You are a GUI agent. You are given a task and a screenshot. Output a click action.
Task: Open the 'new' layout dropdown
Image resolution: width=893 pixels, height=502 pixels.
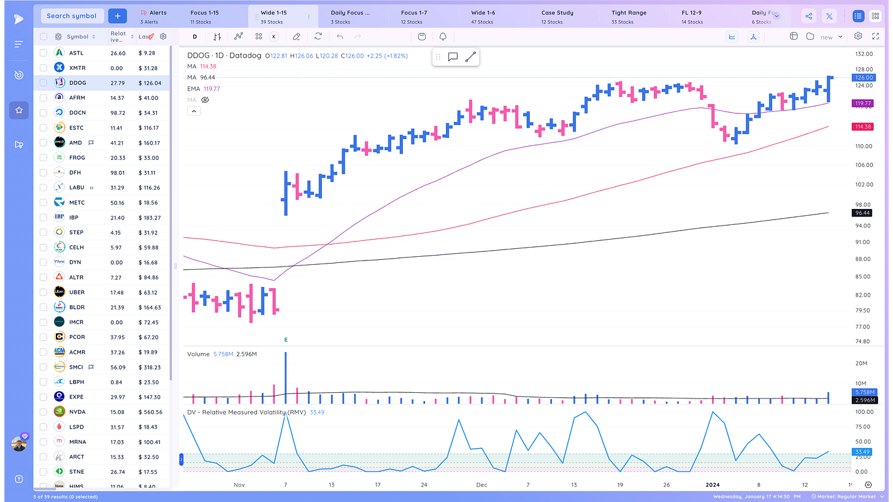pos(832,37)
